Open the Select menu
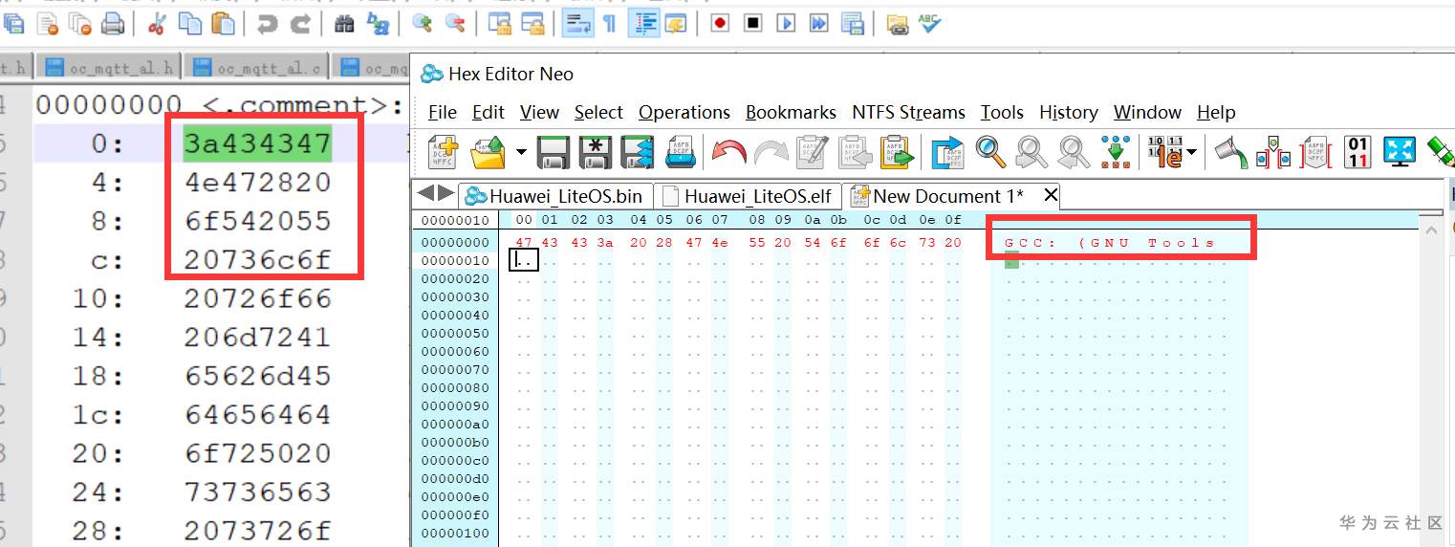This screenshot has width=1455, height=547. click(x=598, y=112)
